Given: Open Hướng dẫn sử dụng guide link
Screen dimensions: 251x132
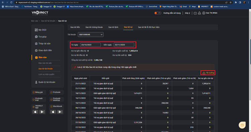Looking at the screenshot, I should 172,13.
